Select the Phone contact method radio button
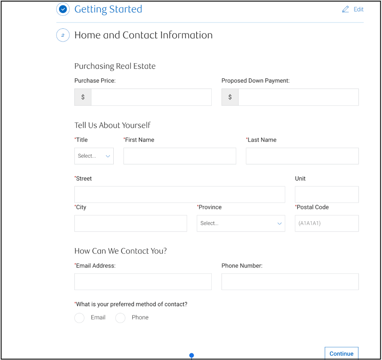 pyautogui.click(x=120, y=318)
